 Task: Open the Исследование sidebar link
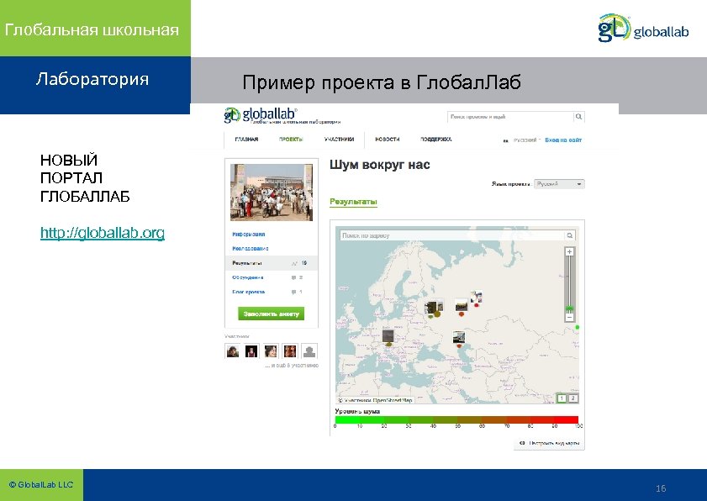pyautogui.click(x=251, y=249)
